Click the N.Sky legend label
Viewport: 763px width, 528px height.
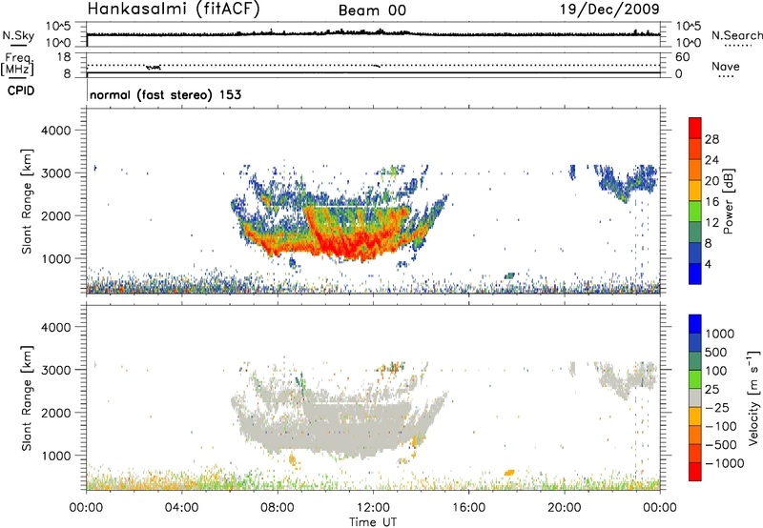[x=18, y=35]
